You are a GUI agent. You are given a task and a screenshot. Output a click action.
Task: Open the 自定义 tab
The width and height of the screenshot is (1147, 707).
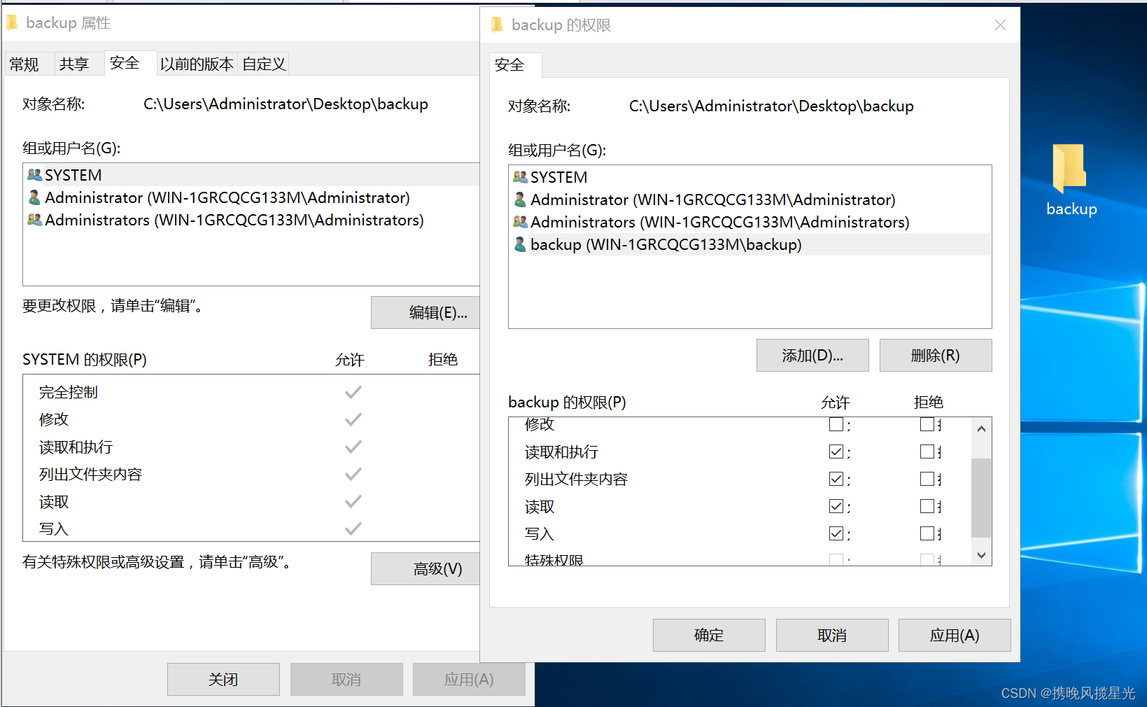tap(264, 64)
